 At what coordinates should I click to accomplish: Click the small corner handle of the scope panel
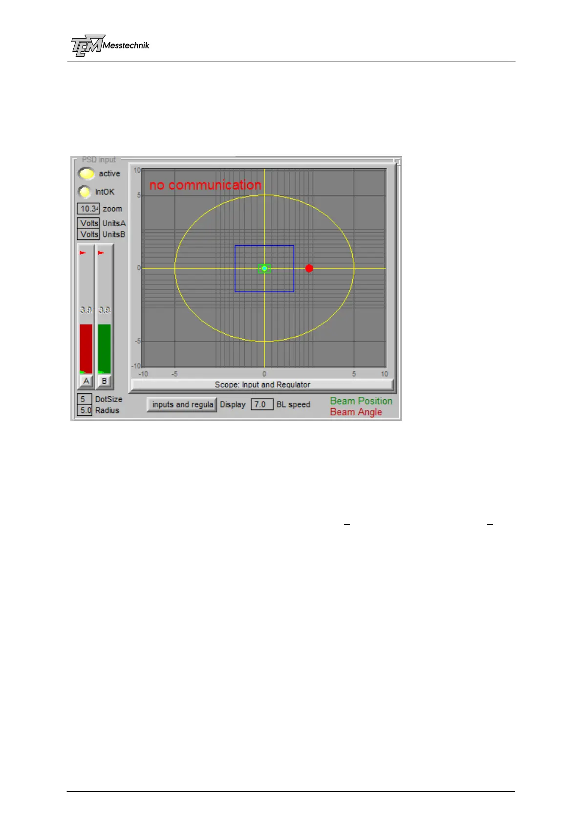coord(398,162)
